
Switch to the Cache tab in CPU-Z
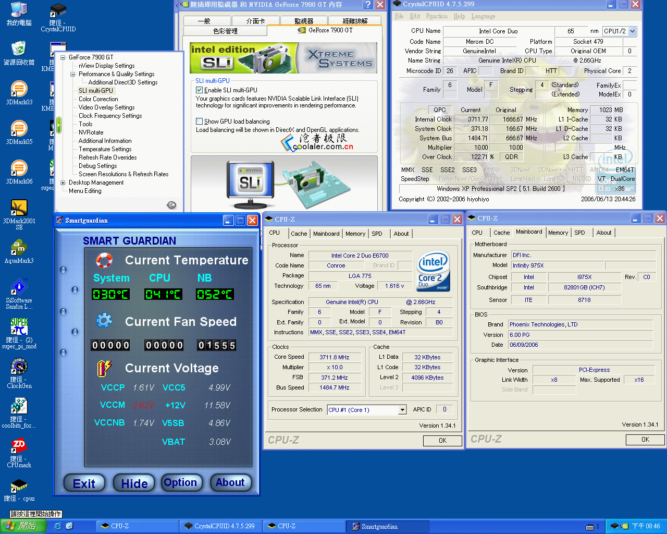tap(299, 234)
